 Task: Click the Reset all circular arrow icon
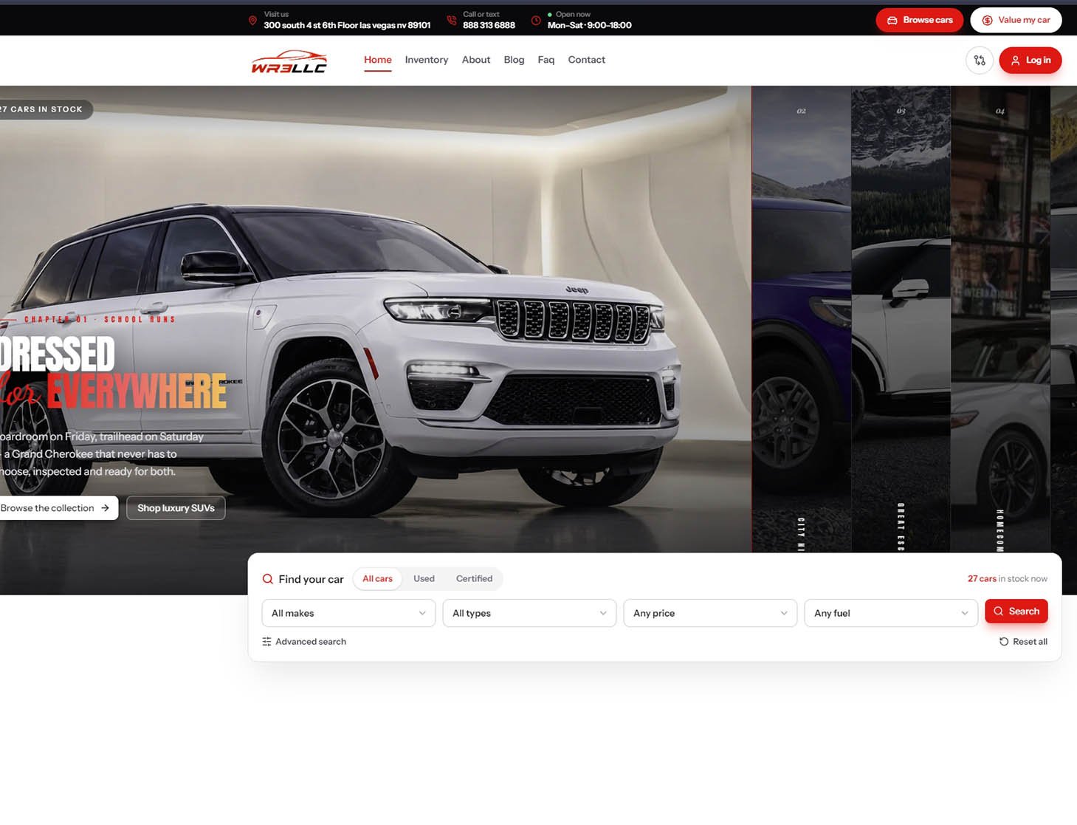[1004, 642]
